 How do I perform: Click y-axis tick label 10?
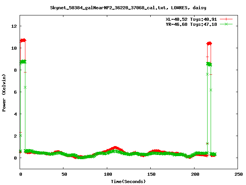click(x=14, y=48)
